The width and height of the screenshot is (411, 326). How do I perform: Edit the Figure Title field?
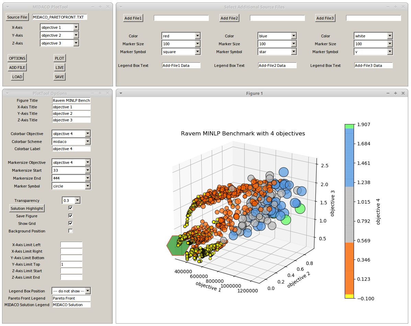click(71, 100)
